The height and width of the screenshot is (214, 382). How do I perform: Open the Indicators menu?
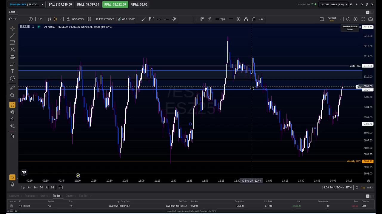pyautogui.click(x=75, y=19)
